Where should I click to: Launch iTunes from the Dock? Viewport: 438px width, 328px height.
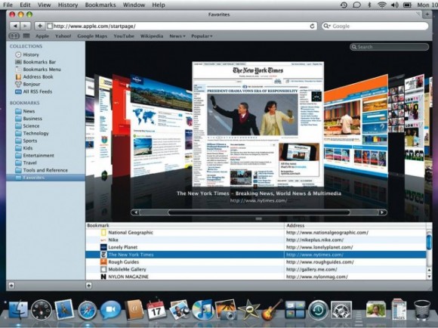pos(203,310)
